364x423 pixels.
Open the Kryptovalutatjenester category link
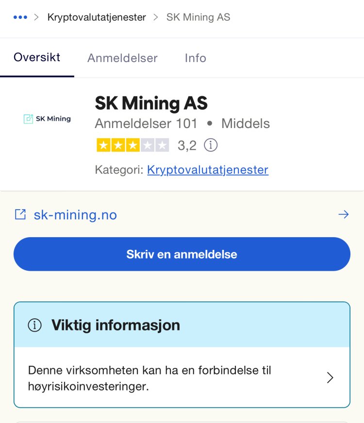pos(208,170)
